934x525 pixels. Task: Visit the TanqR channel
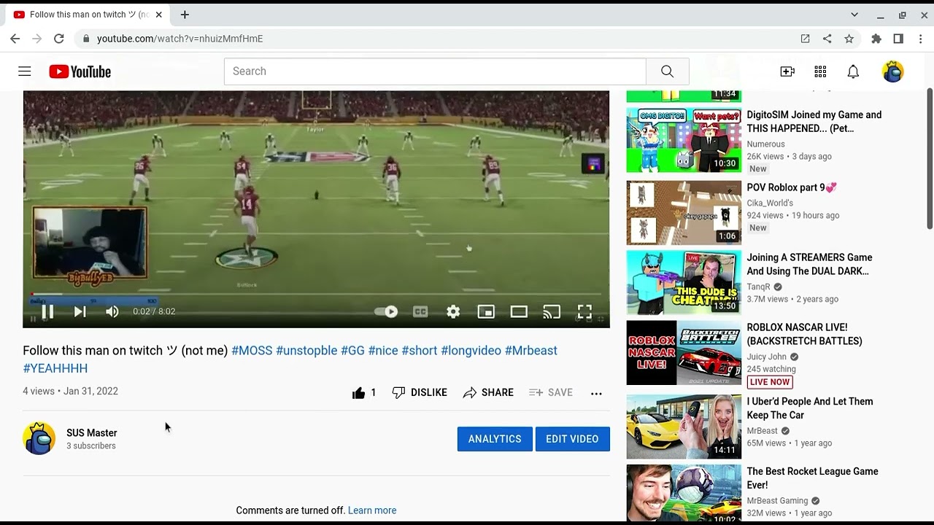coord(759,287)
